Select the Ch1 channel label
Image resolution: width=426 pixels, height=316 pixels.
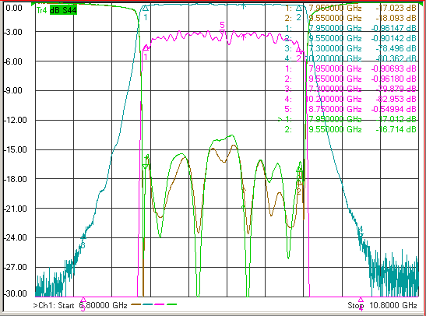click(x=44, y=305)
